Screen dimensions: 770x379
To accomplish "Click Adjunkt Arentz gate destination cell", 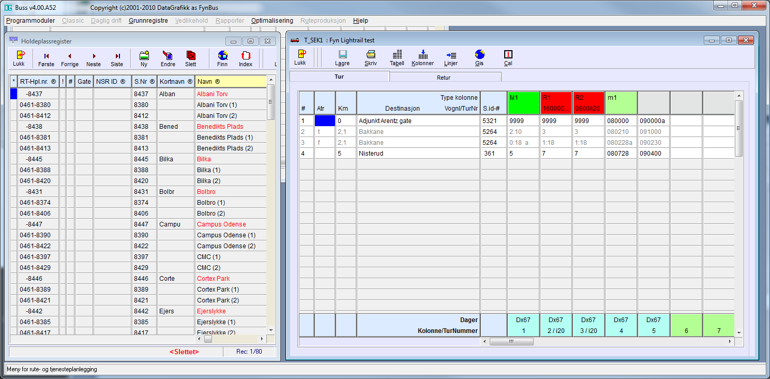I will (418, 120).
